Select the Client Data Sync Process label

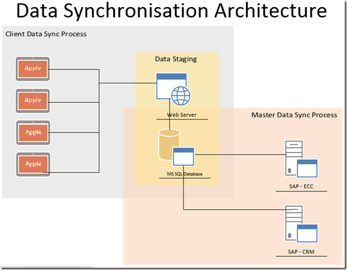46,34
